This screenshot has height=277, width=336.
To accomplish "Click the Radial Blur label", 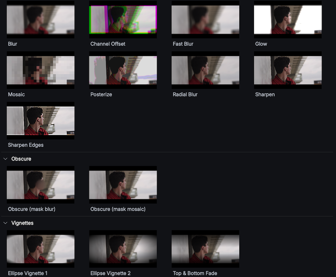I will click(x=185, y=94).
